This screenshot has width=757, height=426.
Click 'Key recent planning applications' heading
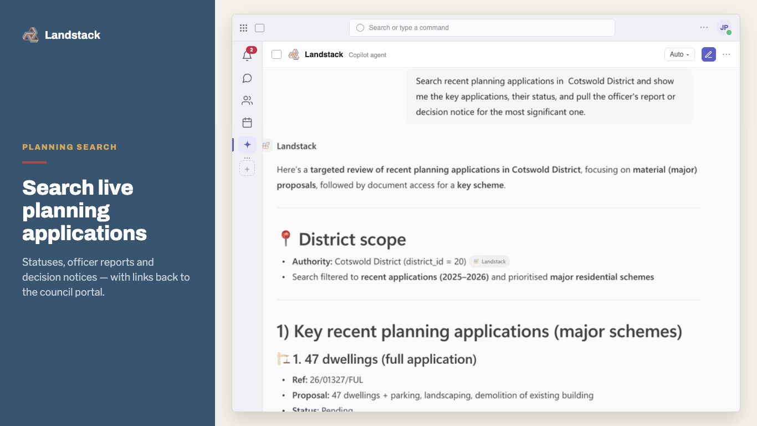tap(479, 331)
